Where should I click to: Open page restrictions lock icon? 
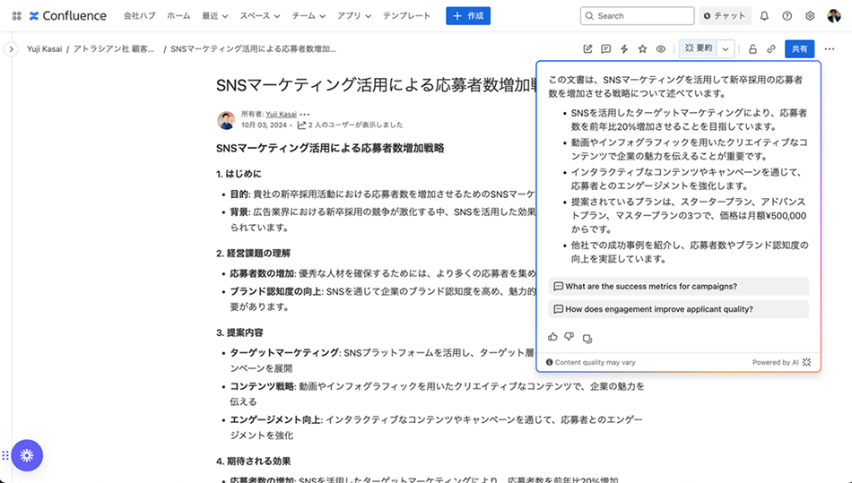click(x=752, y=49)
